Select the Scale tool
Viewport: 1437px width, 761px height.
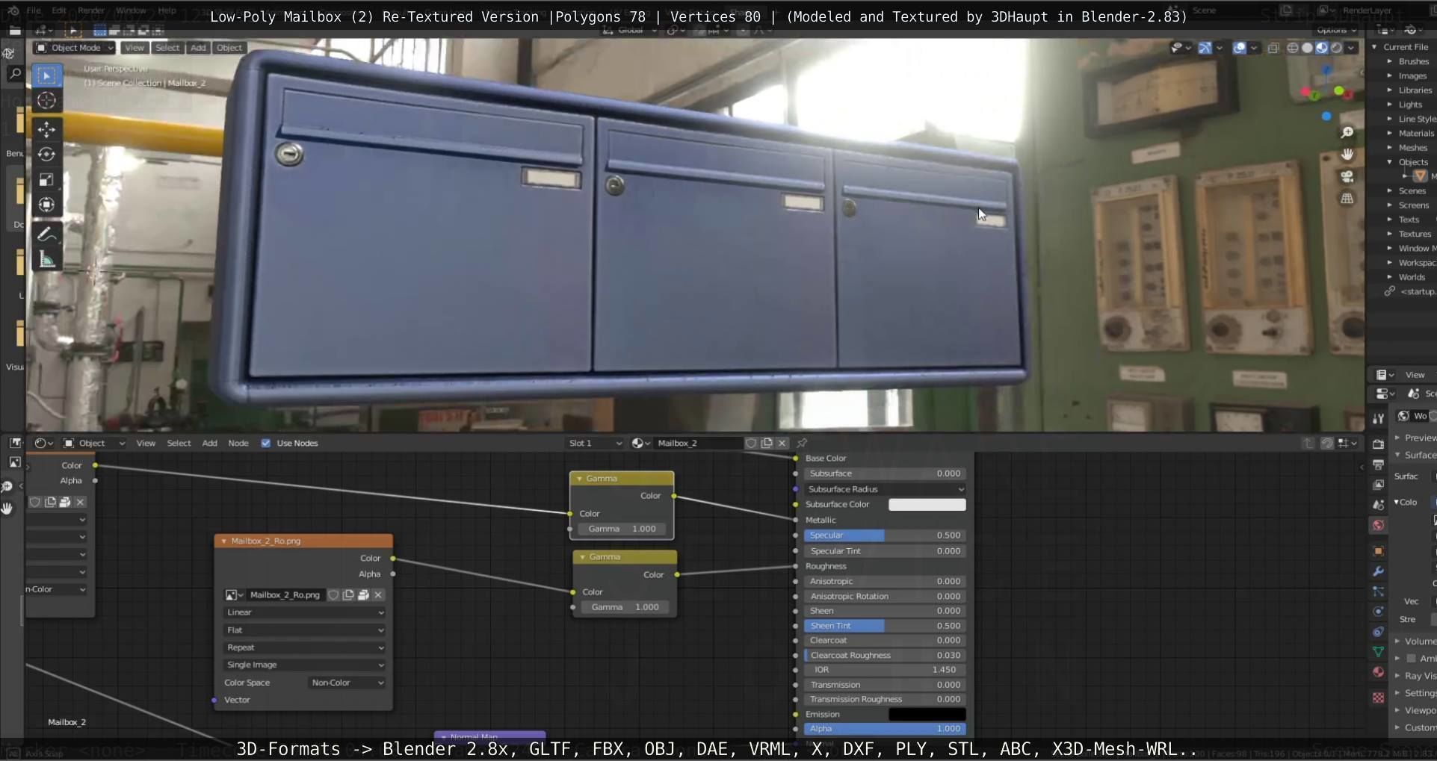coord(46,179)
